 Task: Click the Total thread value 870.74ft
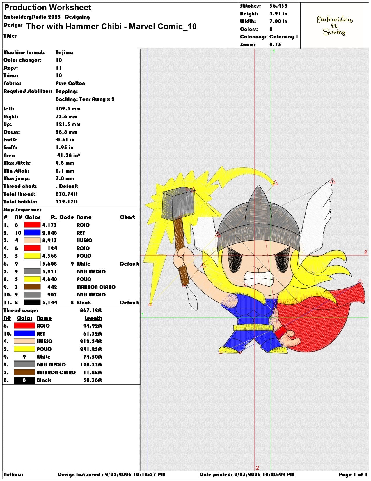pos(67,194)
